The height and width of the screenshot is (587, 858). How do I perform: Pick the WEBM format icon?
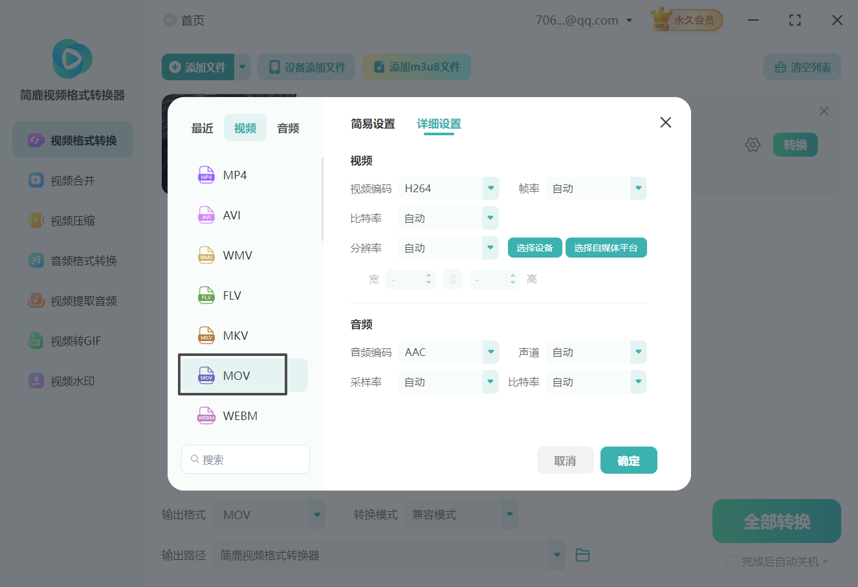[206, 415]
